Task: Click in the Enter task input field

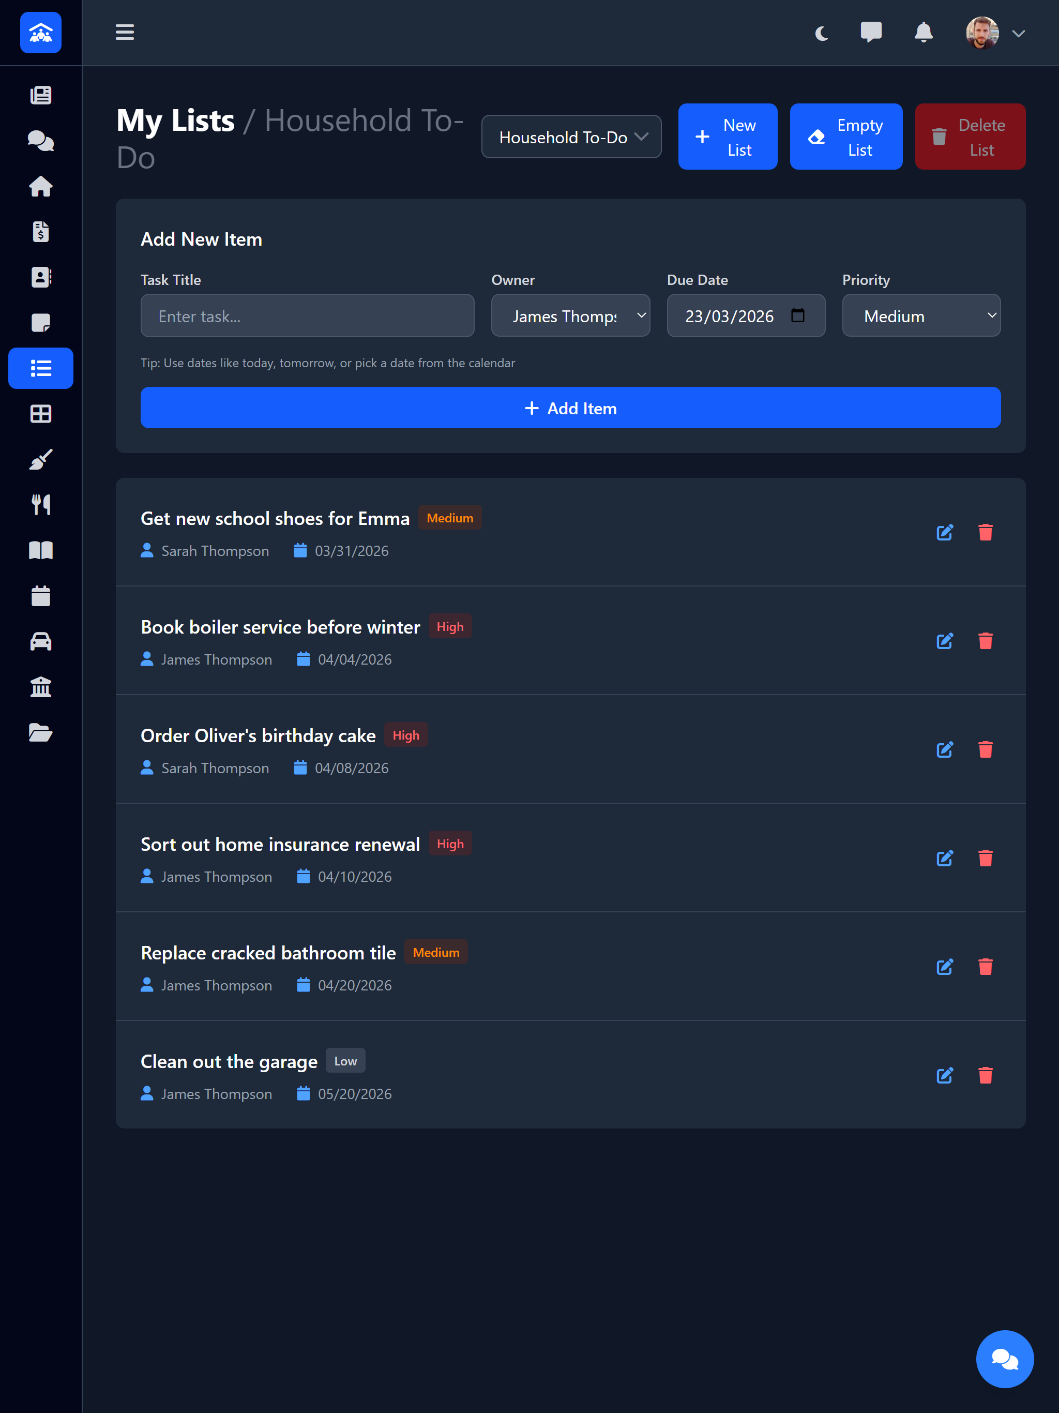Action: click(307, 315)
